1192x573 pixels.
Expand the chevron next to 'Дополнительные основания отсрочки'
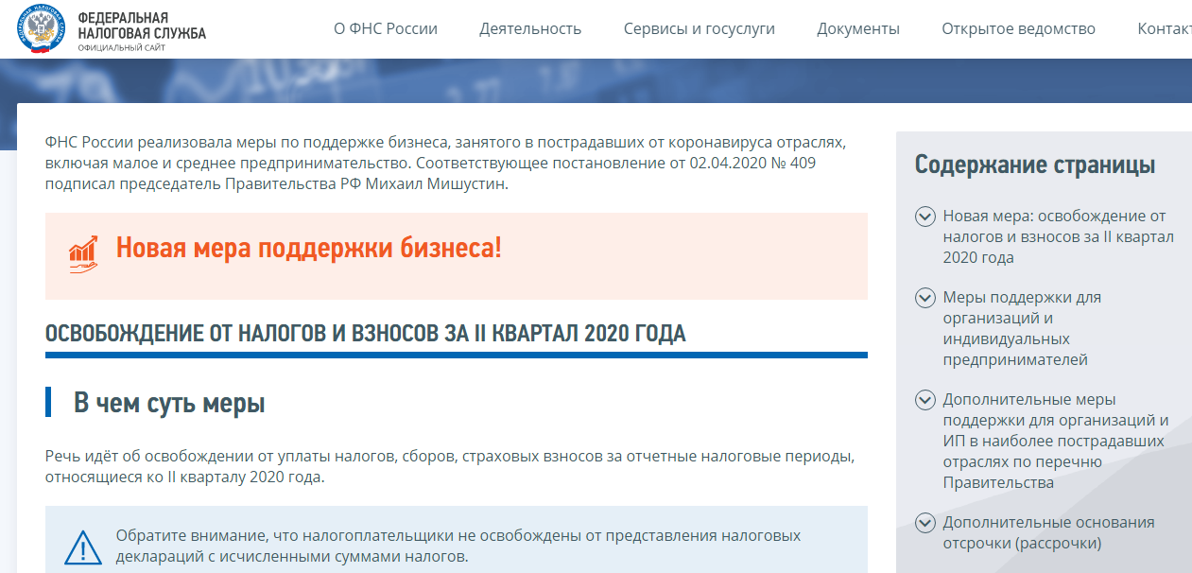pyautogui.click(x=925, y=524)
